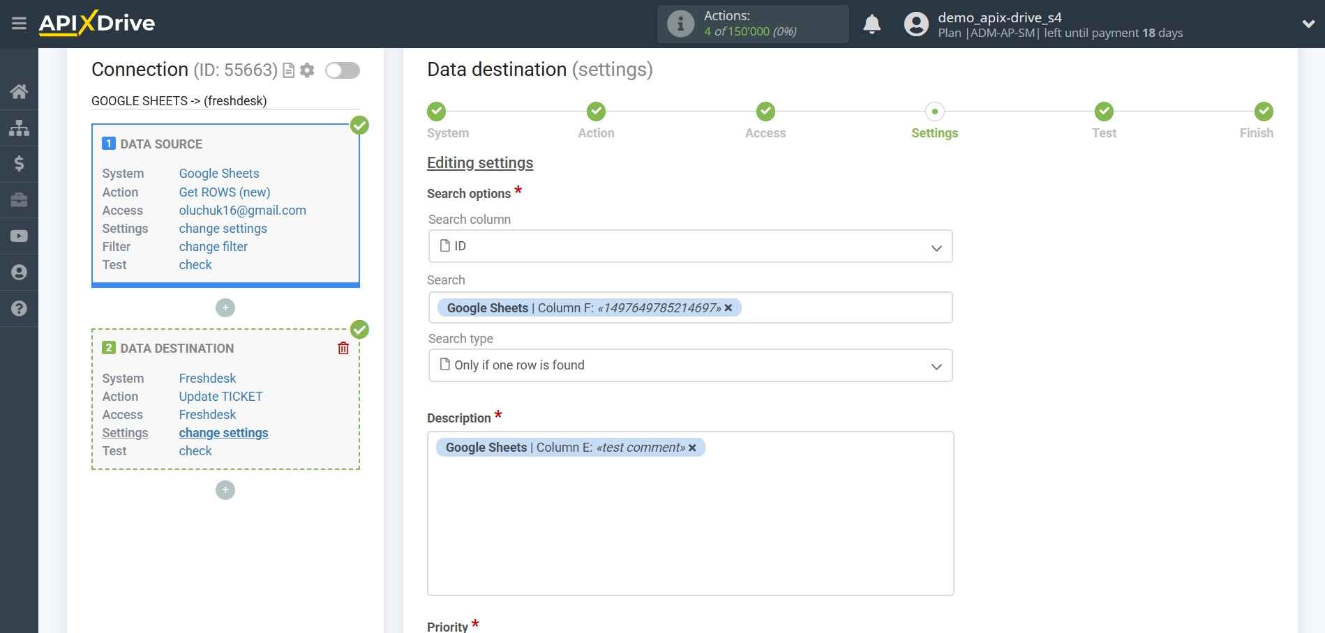The width and height of the screenshot is (1325, 633).
Task: Open the Search column ID dropdown
Action: click(690, 246)
